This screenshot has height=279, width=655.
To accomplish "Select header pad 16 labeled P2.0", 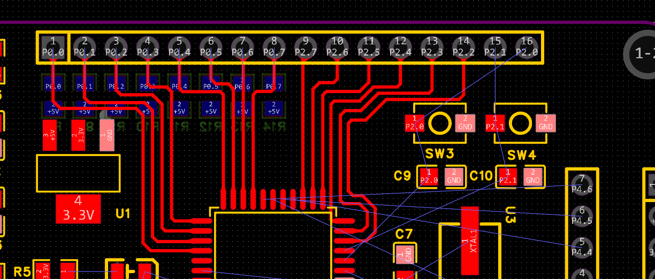I will (x=527, y=47).
